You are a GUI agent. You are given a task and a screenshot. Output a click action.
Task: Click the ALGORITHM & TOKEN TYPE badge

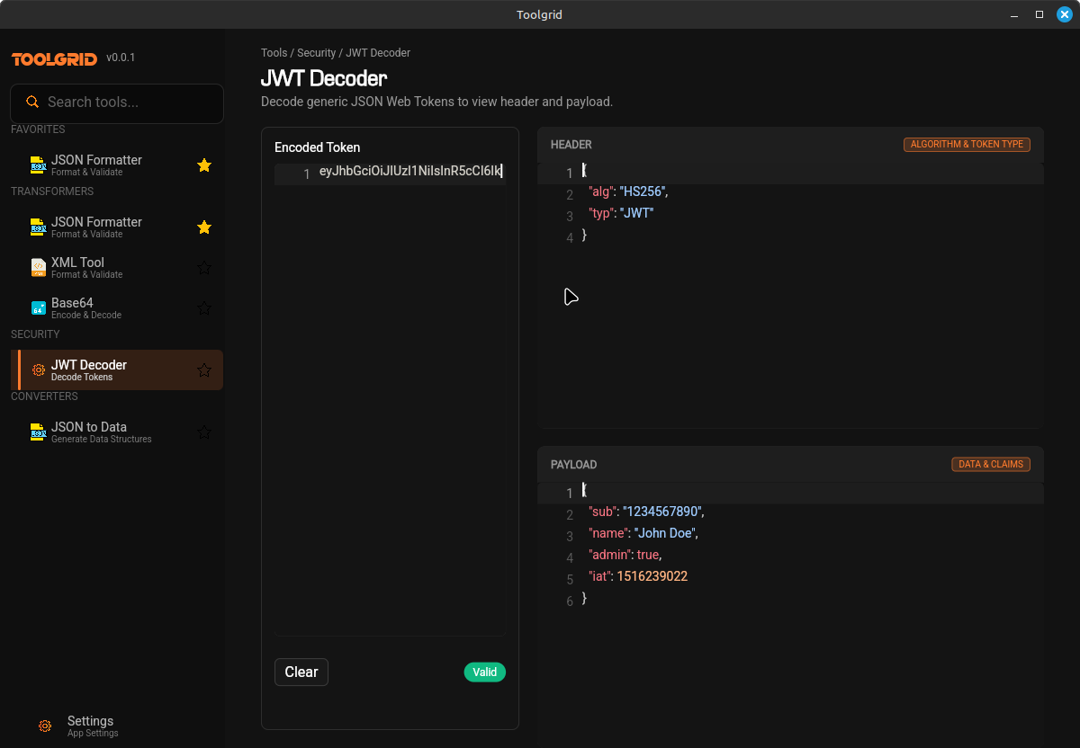(967, 144)
